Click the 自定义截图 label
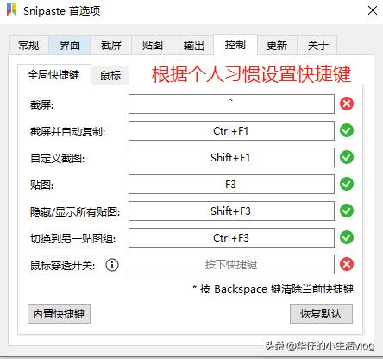The height and width of the screenshot is (359, 383). coord(58,158)
